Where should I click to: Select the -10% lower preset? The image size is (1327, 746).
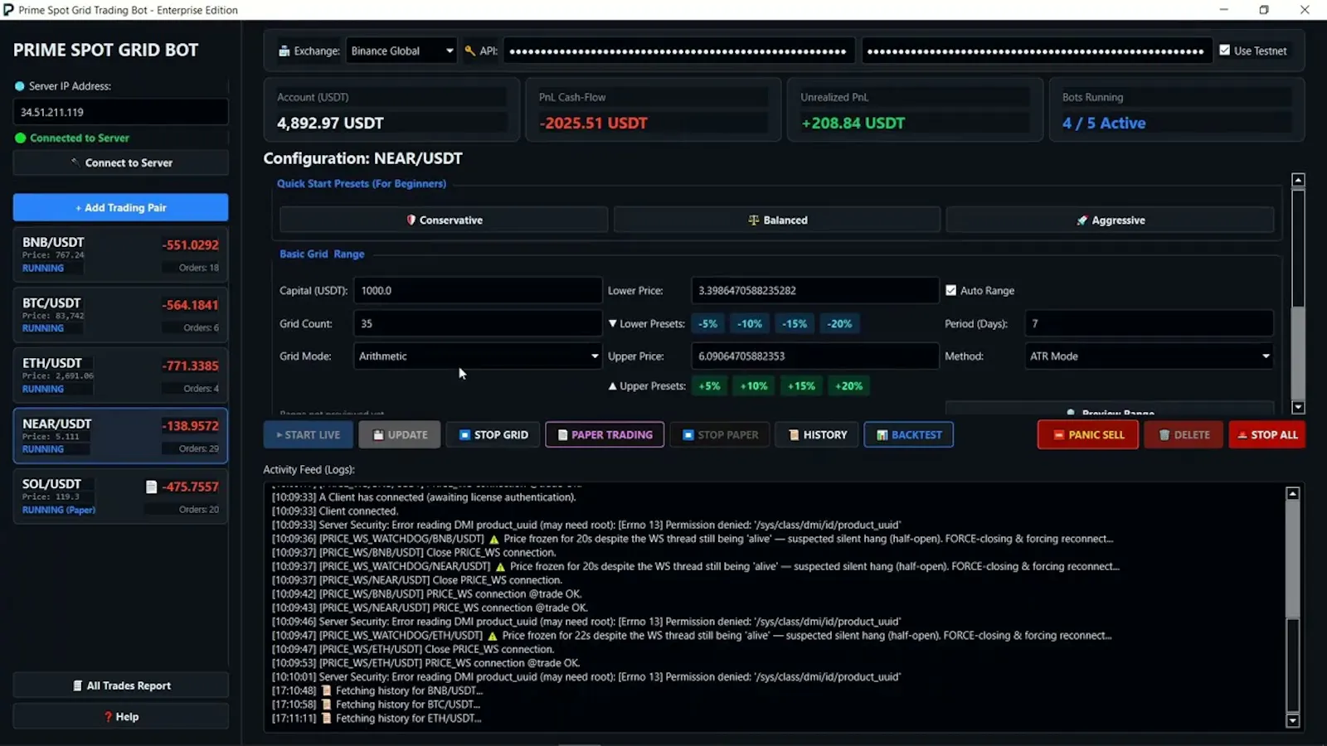click(750, 324)
